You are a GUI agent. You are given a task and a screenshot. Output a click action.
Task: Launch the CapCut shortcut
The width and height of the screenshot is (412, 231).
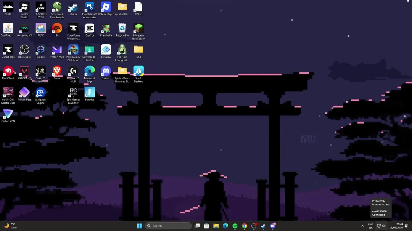pos(89,30)
